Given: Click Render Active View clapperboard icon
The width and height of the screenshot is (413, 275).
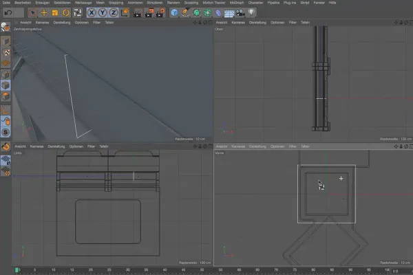Looking at the screenshot, I should click(x=138, y=12).
